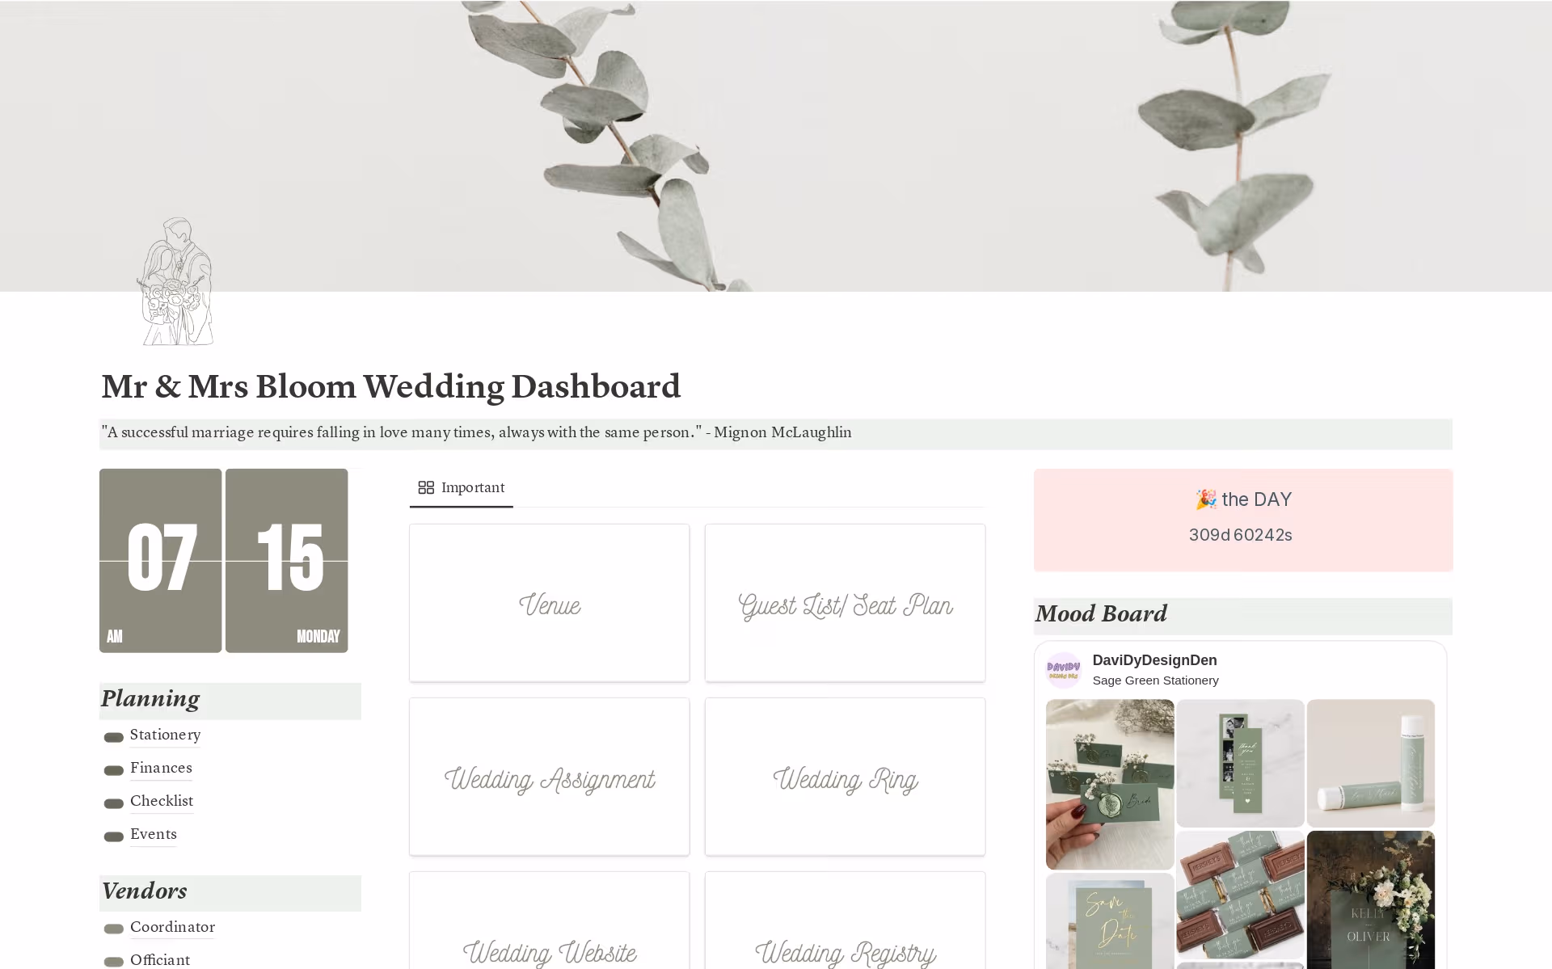The image size is (1552, 969).
Task: Open the Venue gallery card
Action: coord(550,603)
